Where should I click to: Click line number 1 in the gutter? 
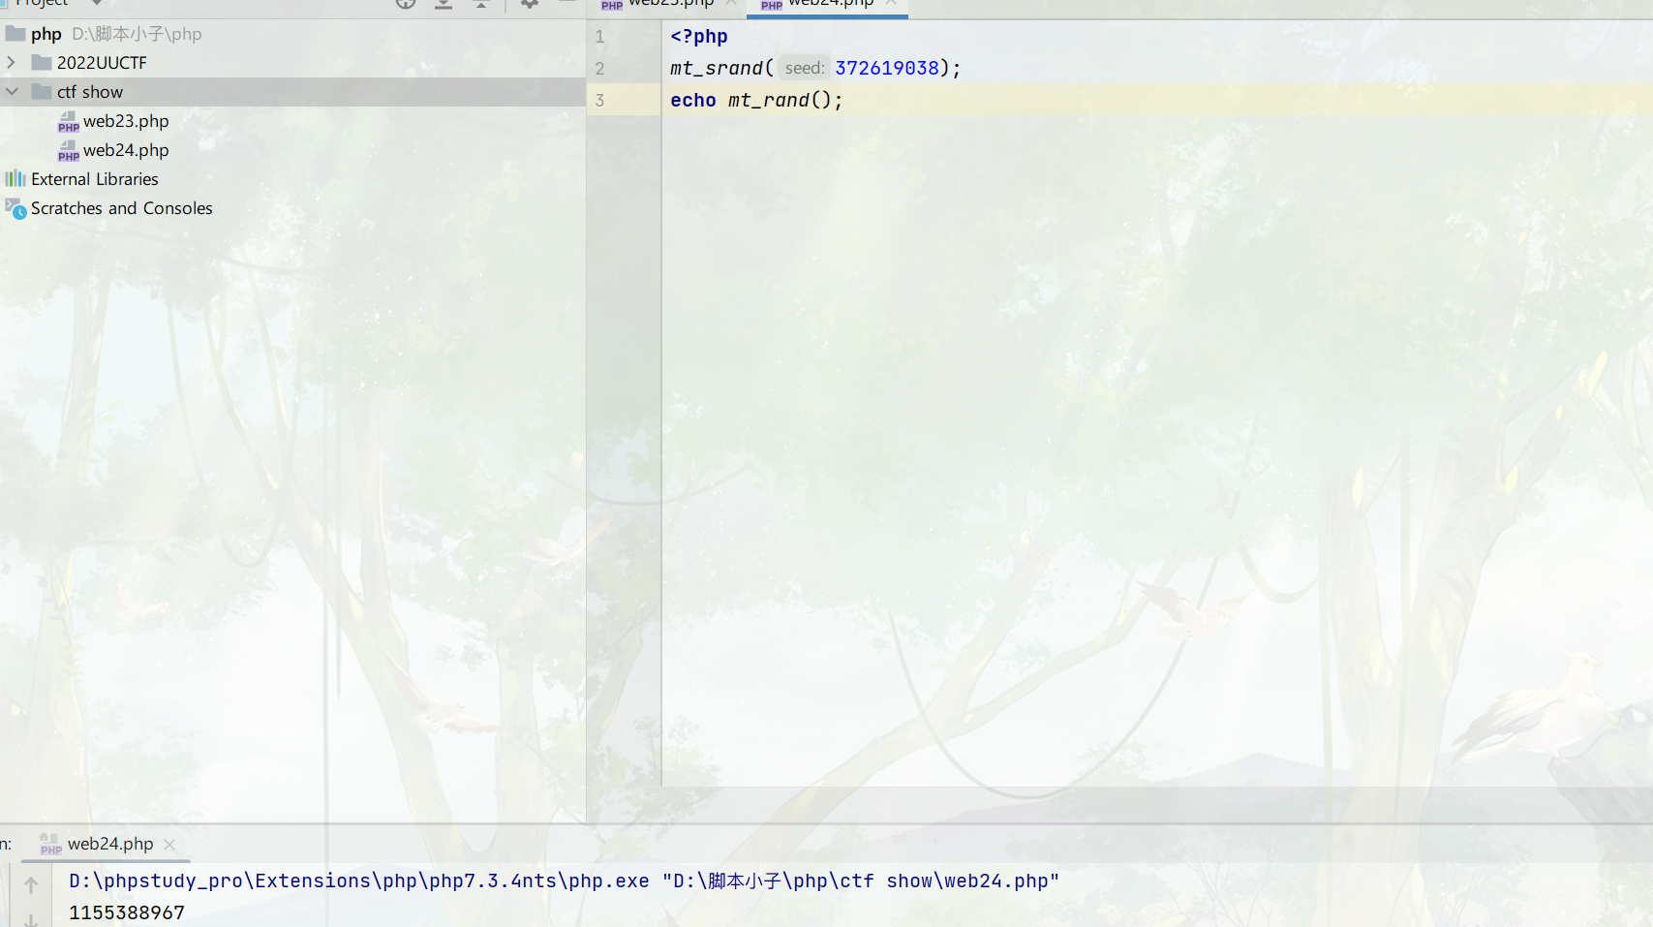pos(600,37)
